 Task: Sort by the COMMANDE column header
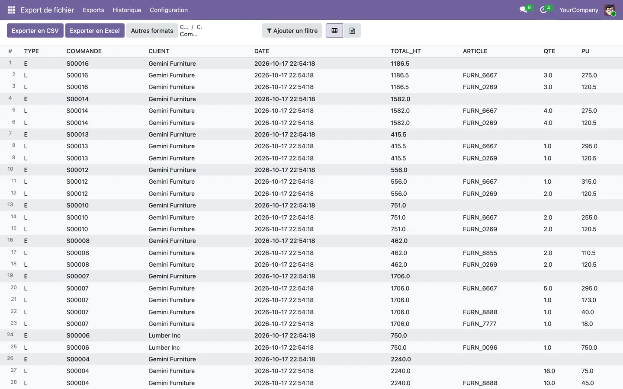(x=84, y=51)
